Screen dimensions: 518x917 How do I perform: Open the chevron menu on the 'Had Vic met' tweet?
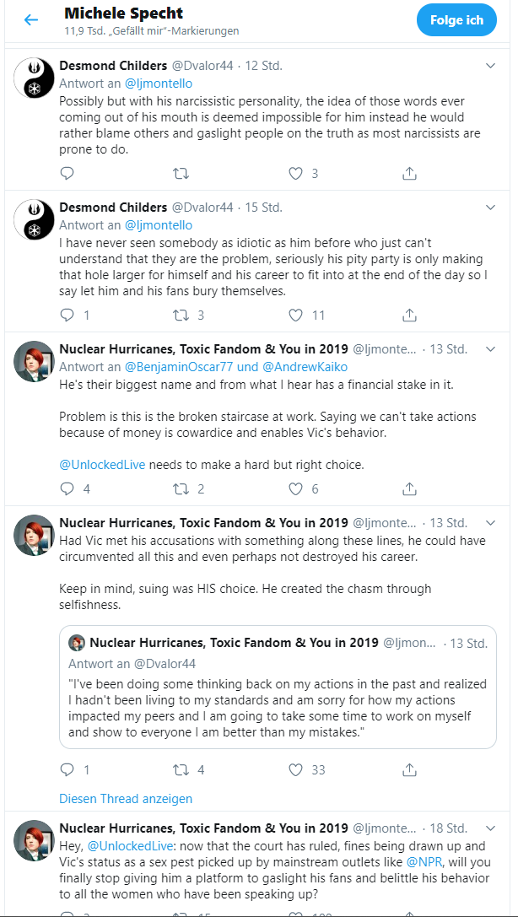click(490, 522)
